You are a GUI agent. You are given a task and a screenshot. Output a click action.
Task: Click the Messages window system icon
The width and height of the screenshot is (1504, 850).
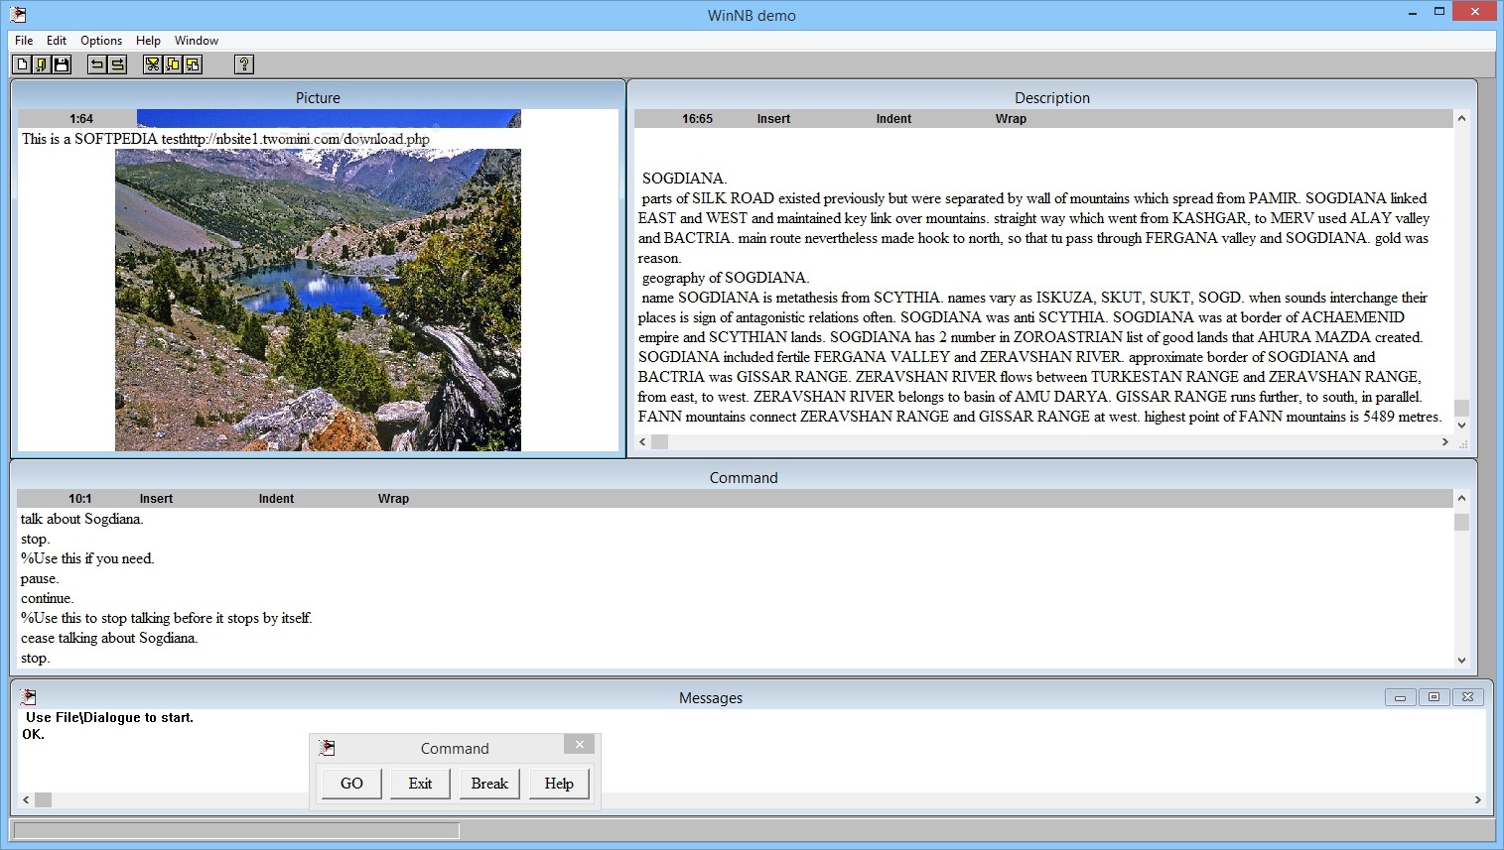coord(28,697)
